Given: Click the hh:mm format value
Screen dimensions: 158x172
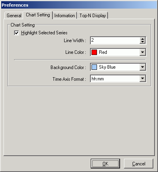Looking at the screenshot, I should [98, 79].
